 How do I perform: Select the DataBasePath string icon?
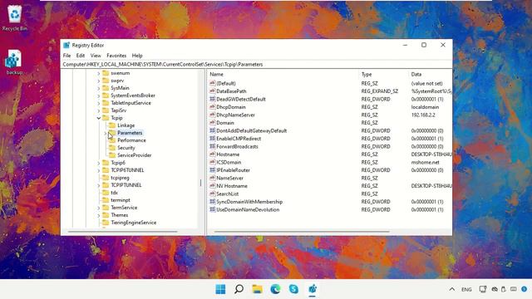pos(213,91)
